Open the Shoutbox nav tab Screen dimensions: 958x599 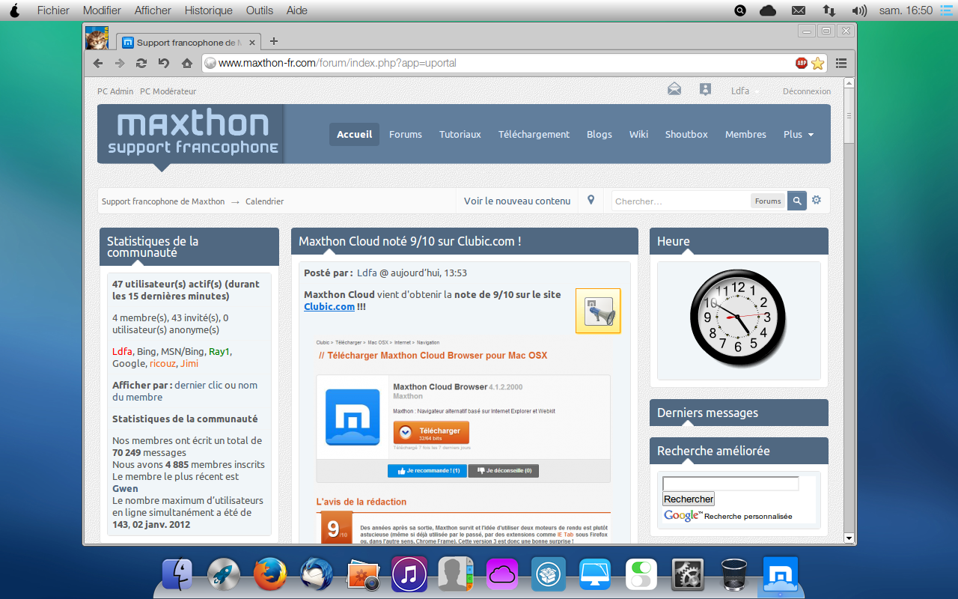tap(686, 134)
